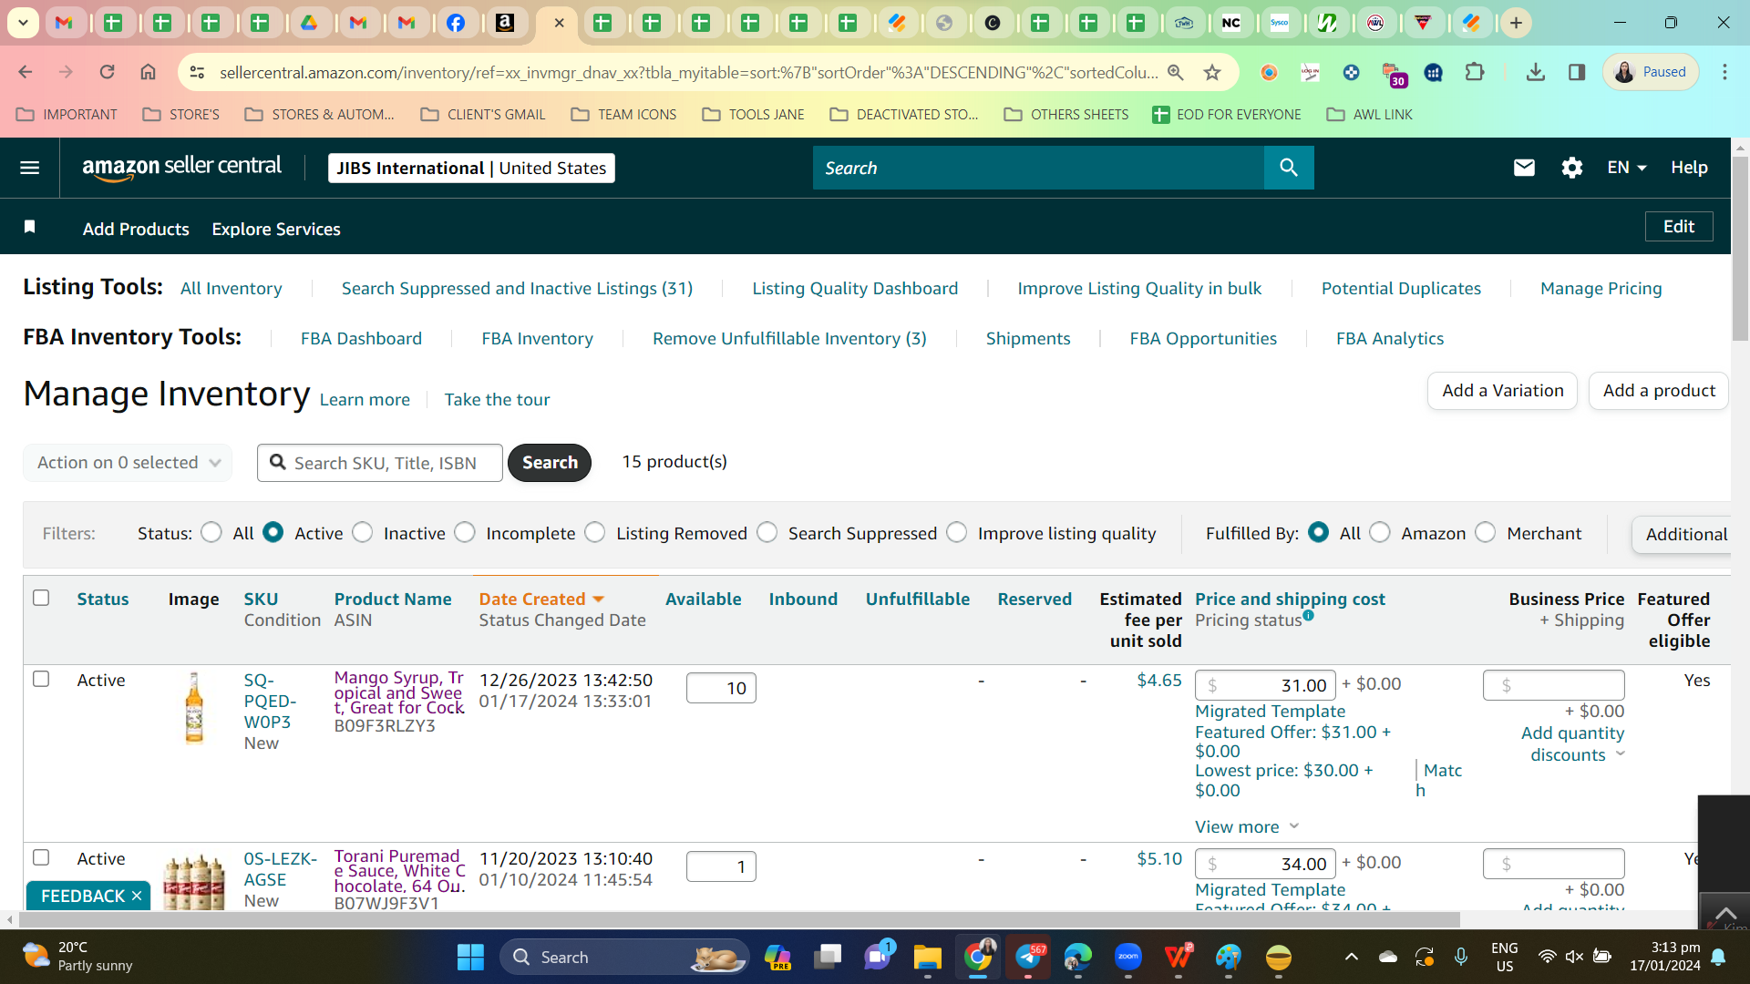Select the Search Suppressed status filter
1750x984 pixels.
pyautogui.click(x=767, y=532)
